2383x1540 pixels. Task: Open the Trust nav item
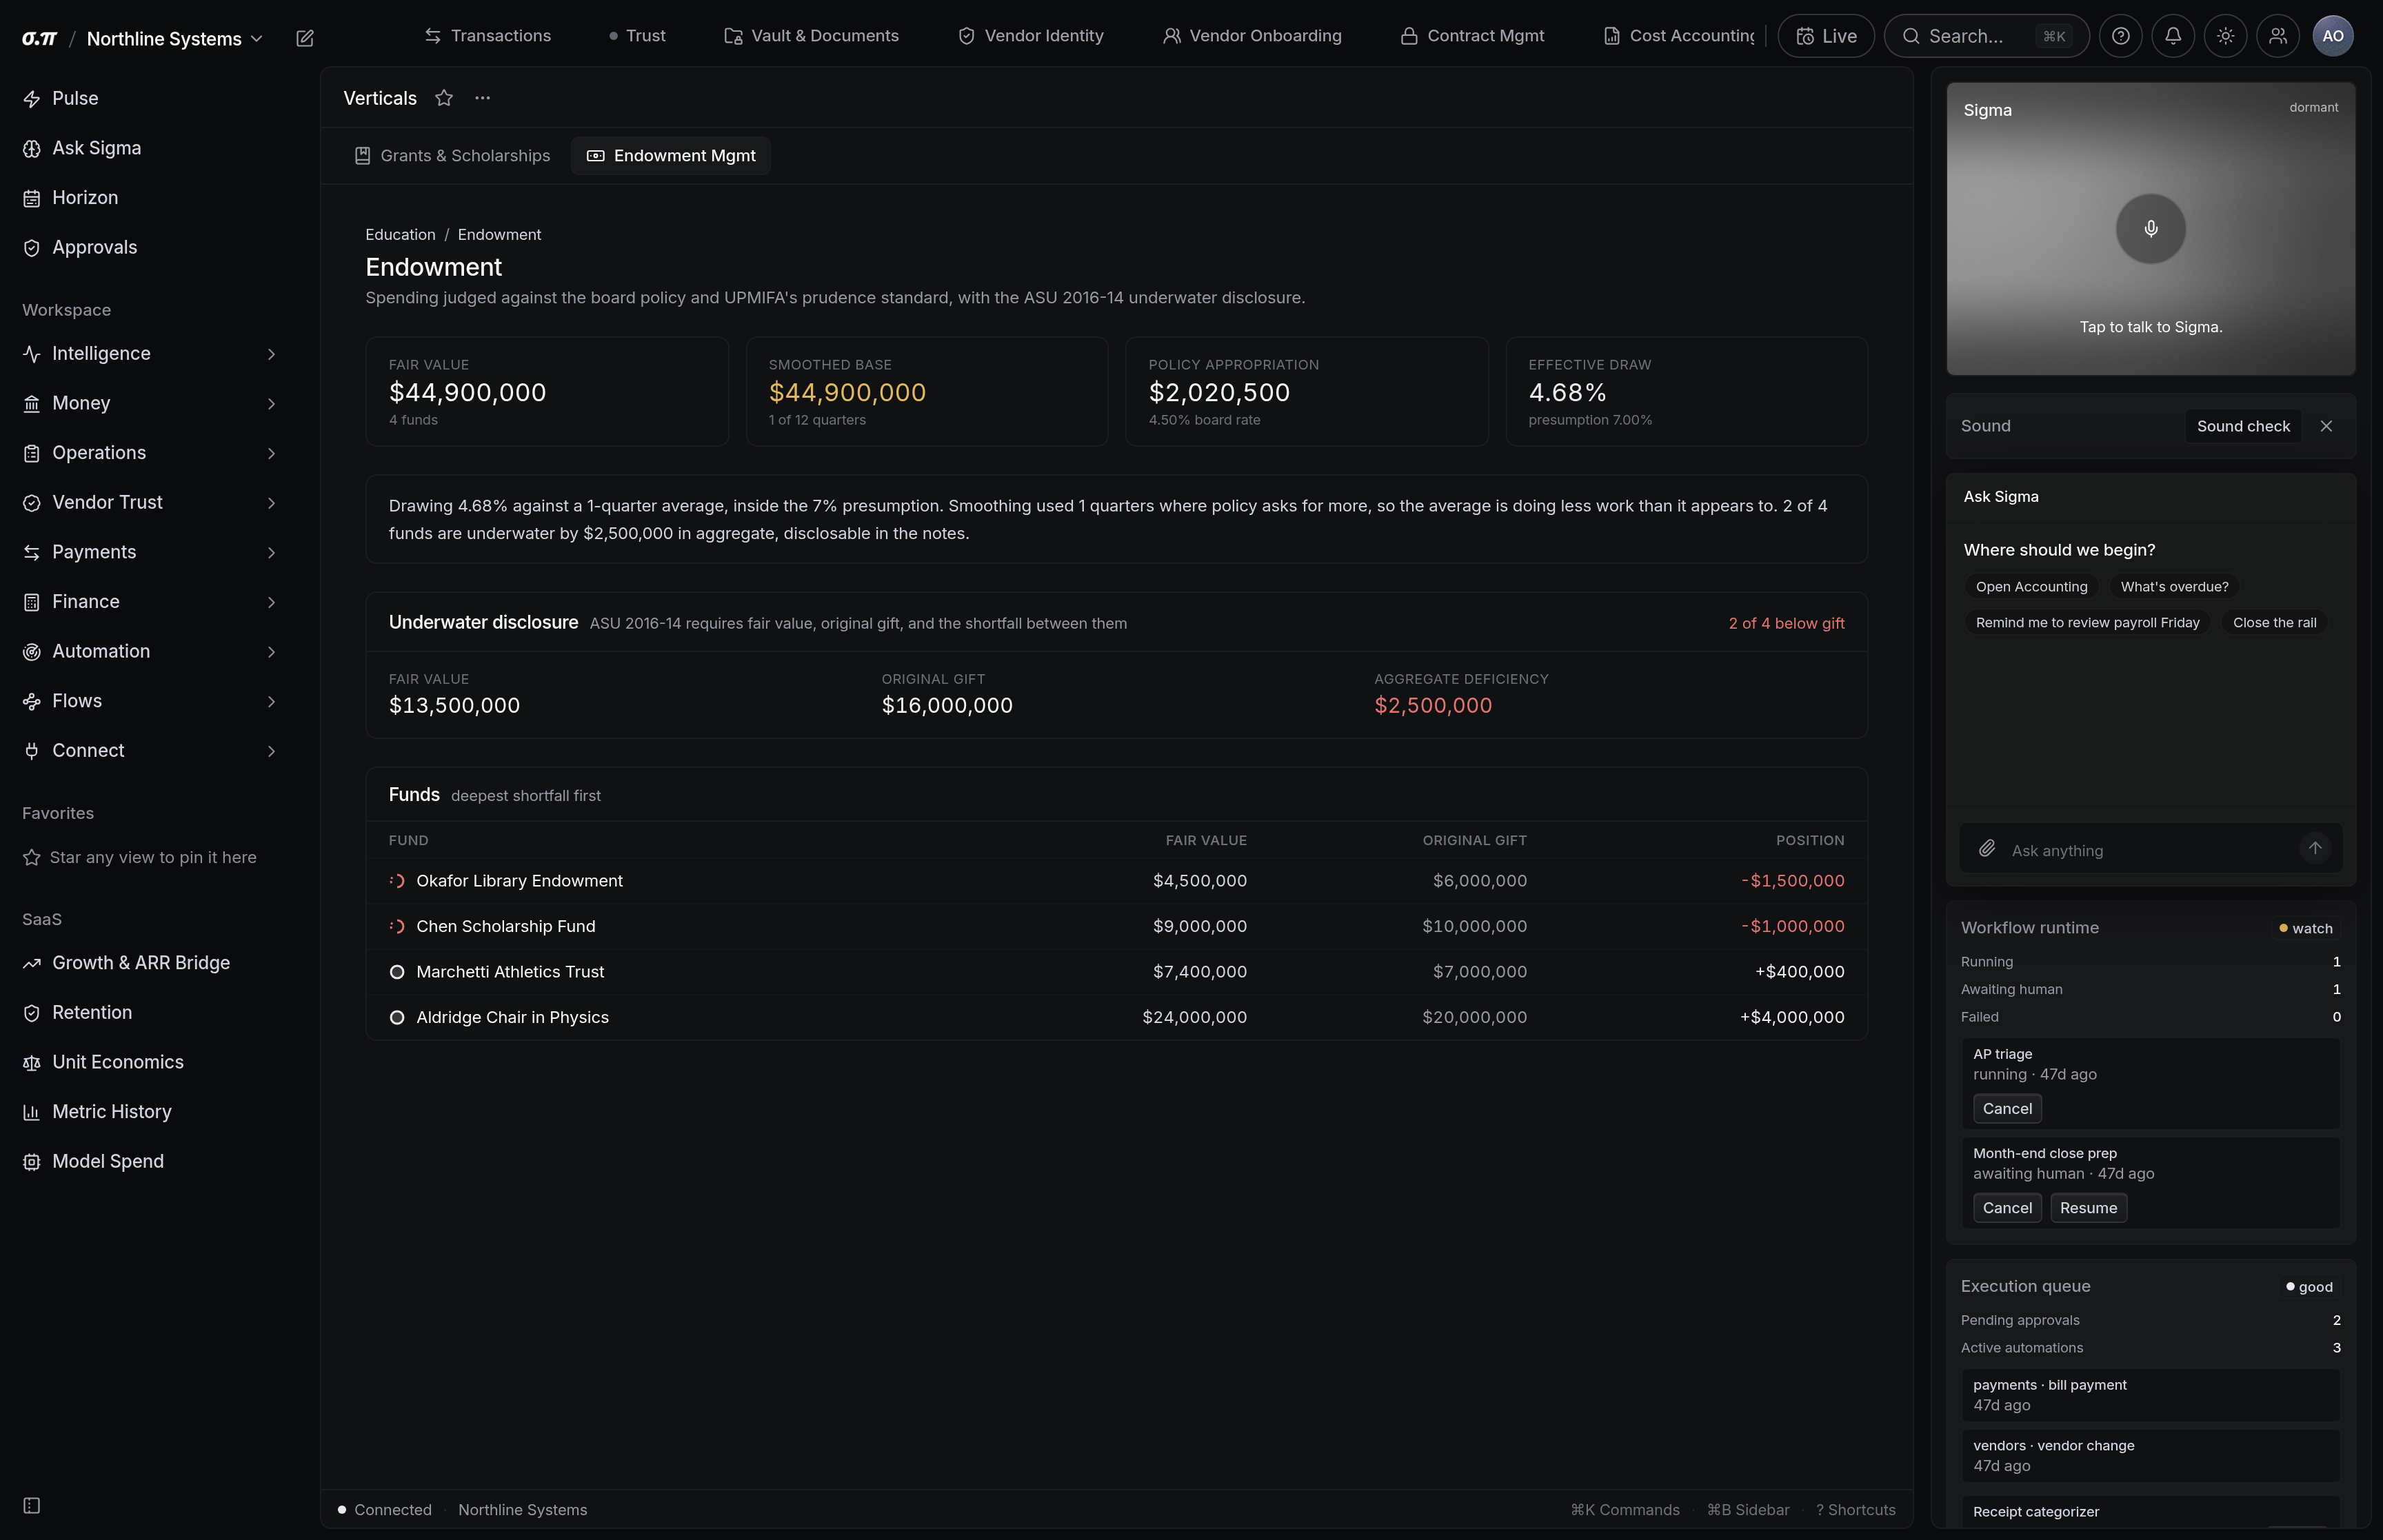637,36
